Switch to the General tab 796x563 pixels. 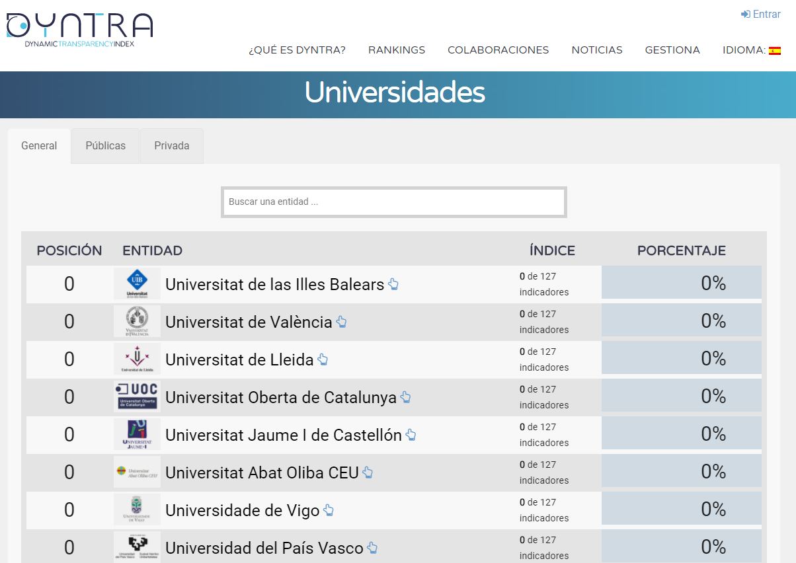point(39,146)
